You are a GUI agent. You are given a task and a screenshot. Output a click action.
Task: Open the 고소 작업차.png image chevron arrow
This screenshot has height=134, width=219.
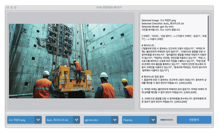(38, 120)
